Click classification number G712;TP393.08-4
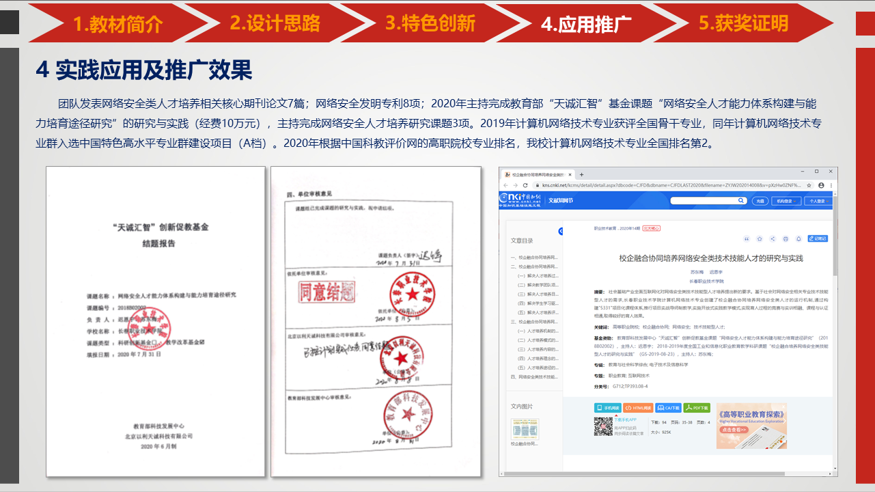 630,386
